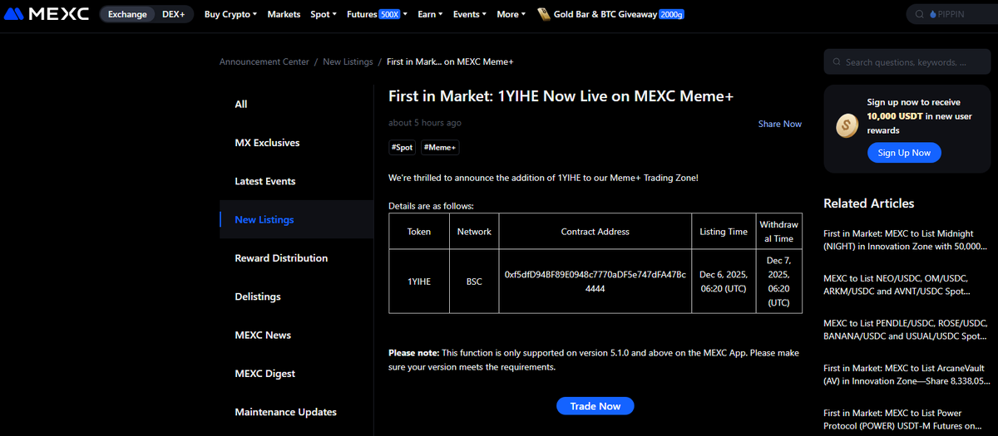Open the Futures 500X dropdown
The height and width of the screenshot is (436, 998).
pos(377,14)
